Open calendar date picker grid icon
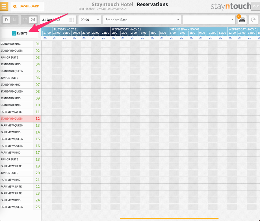 click(71, 20)
